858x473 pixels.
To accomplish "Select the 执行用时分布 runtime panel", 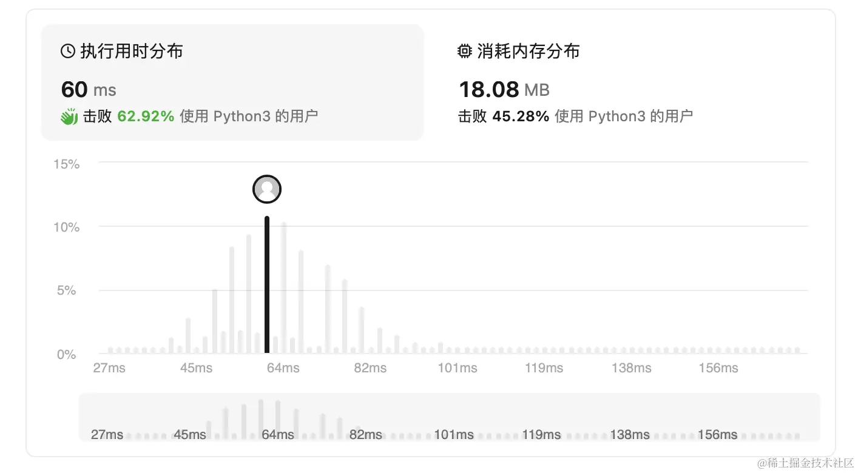I will click(232, 82).
